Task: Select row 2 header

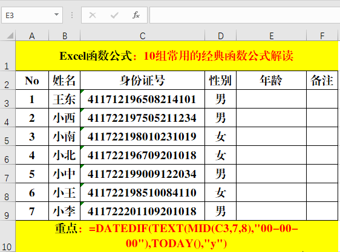Action: pyautogui.click(x=8, y=80)
